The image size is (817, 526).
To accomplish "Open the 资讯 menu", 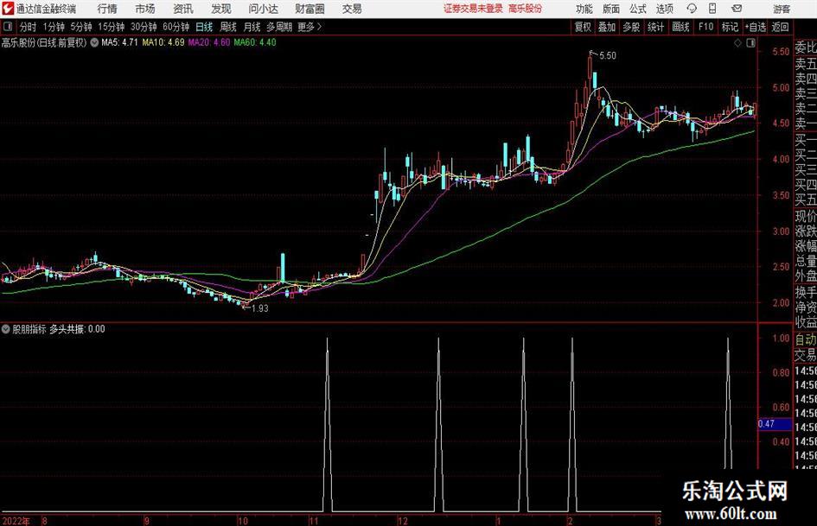I will coord(183,9).
